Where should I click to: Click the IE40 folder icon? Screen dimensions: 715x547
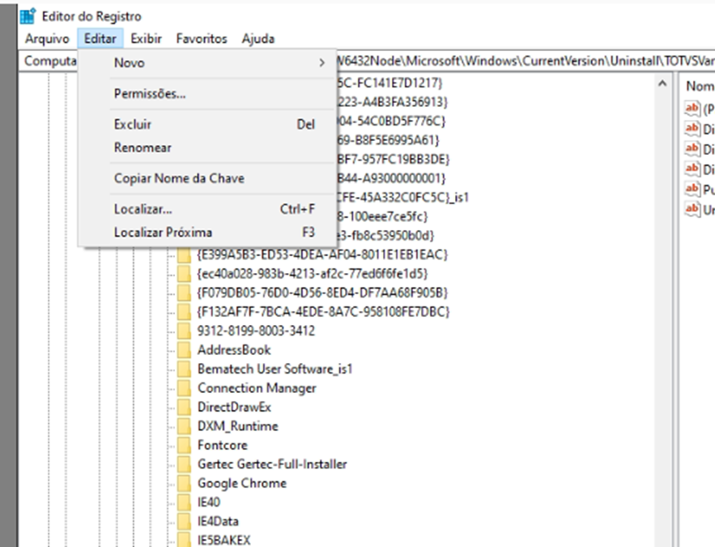[185, 502]
